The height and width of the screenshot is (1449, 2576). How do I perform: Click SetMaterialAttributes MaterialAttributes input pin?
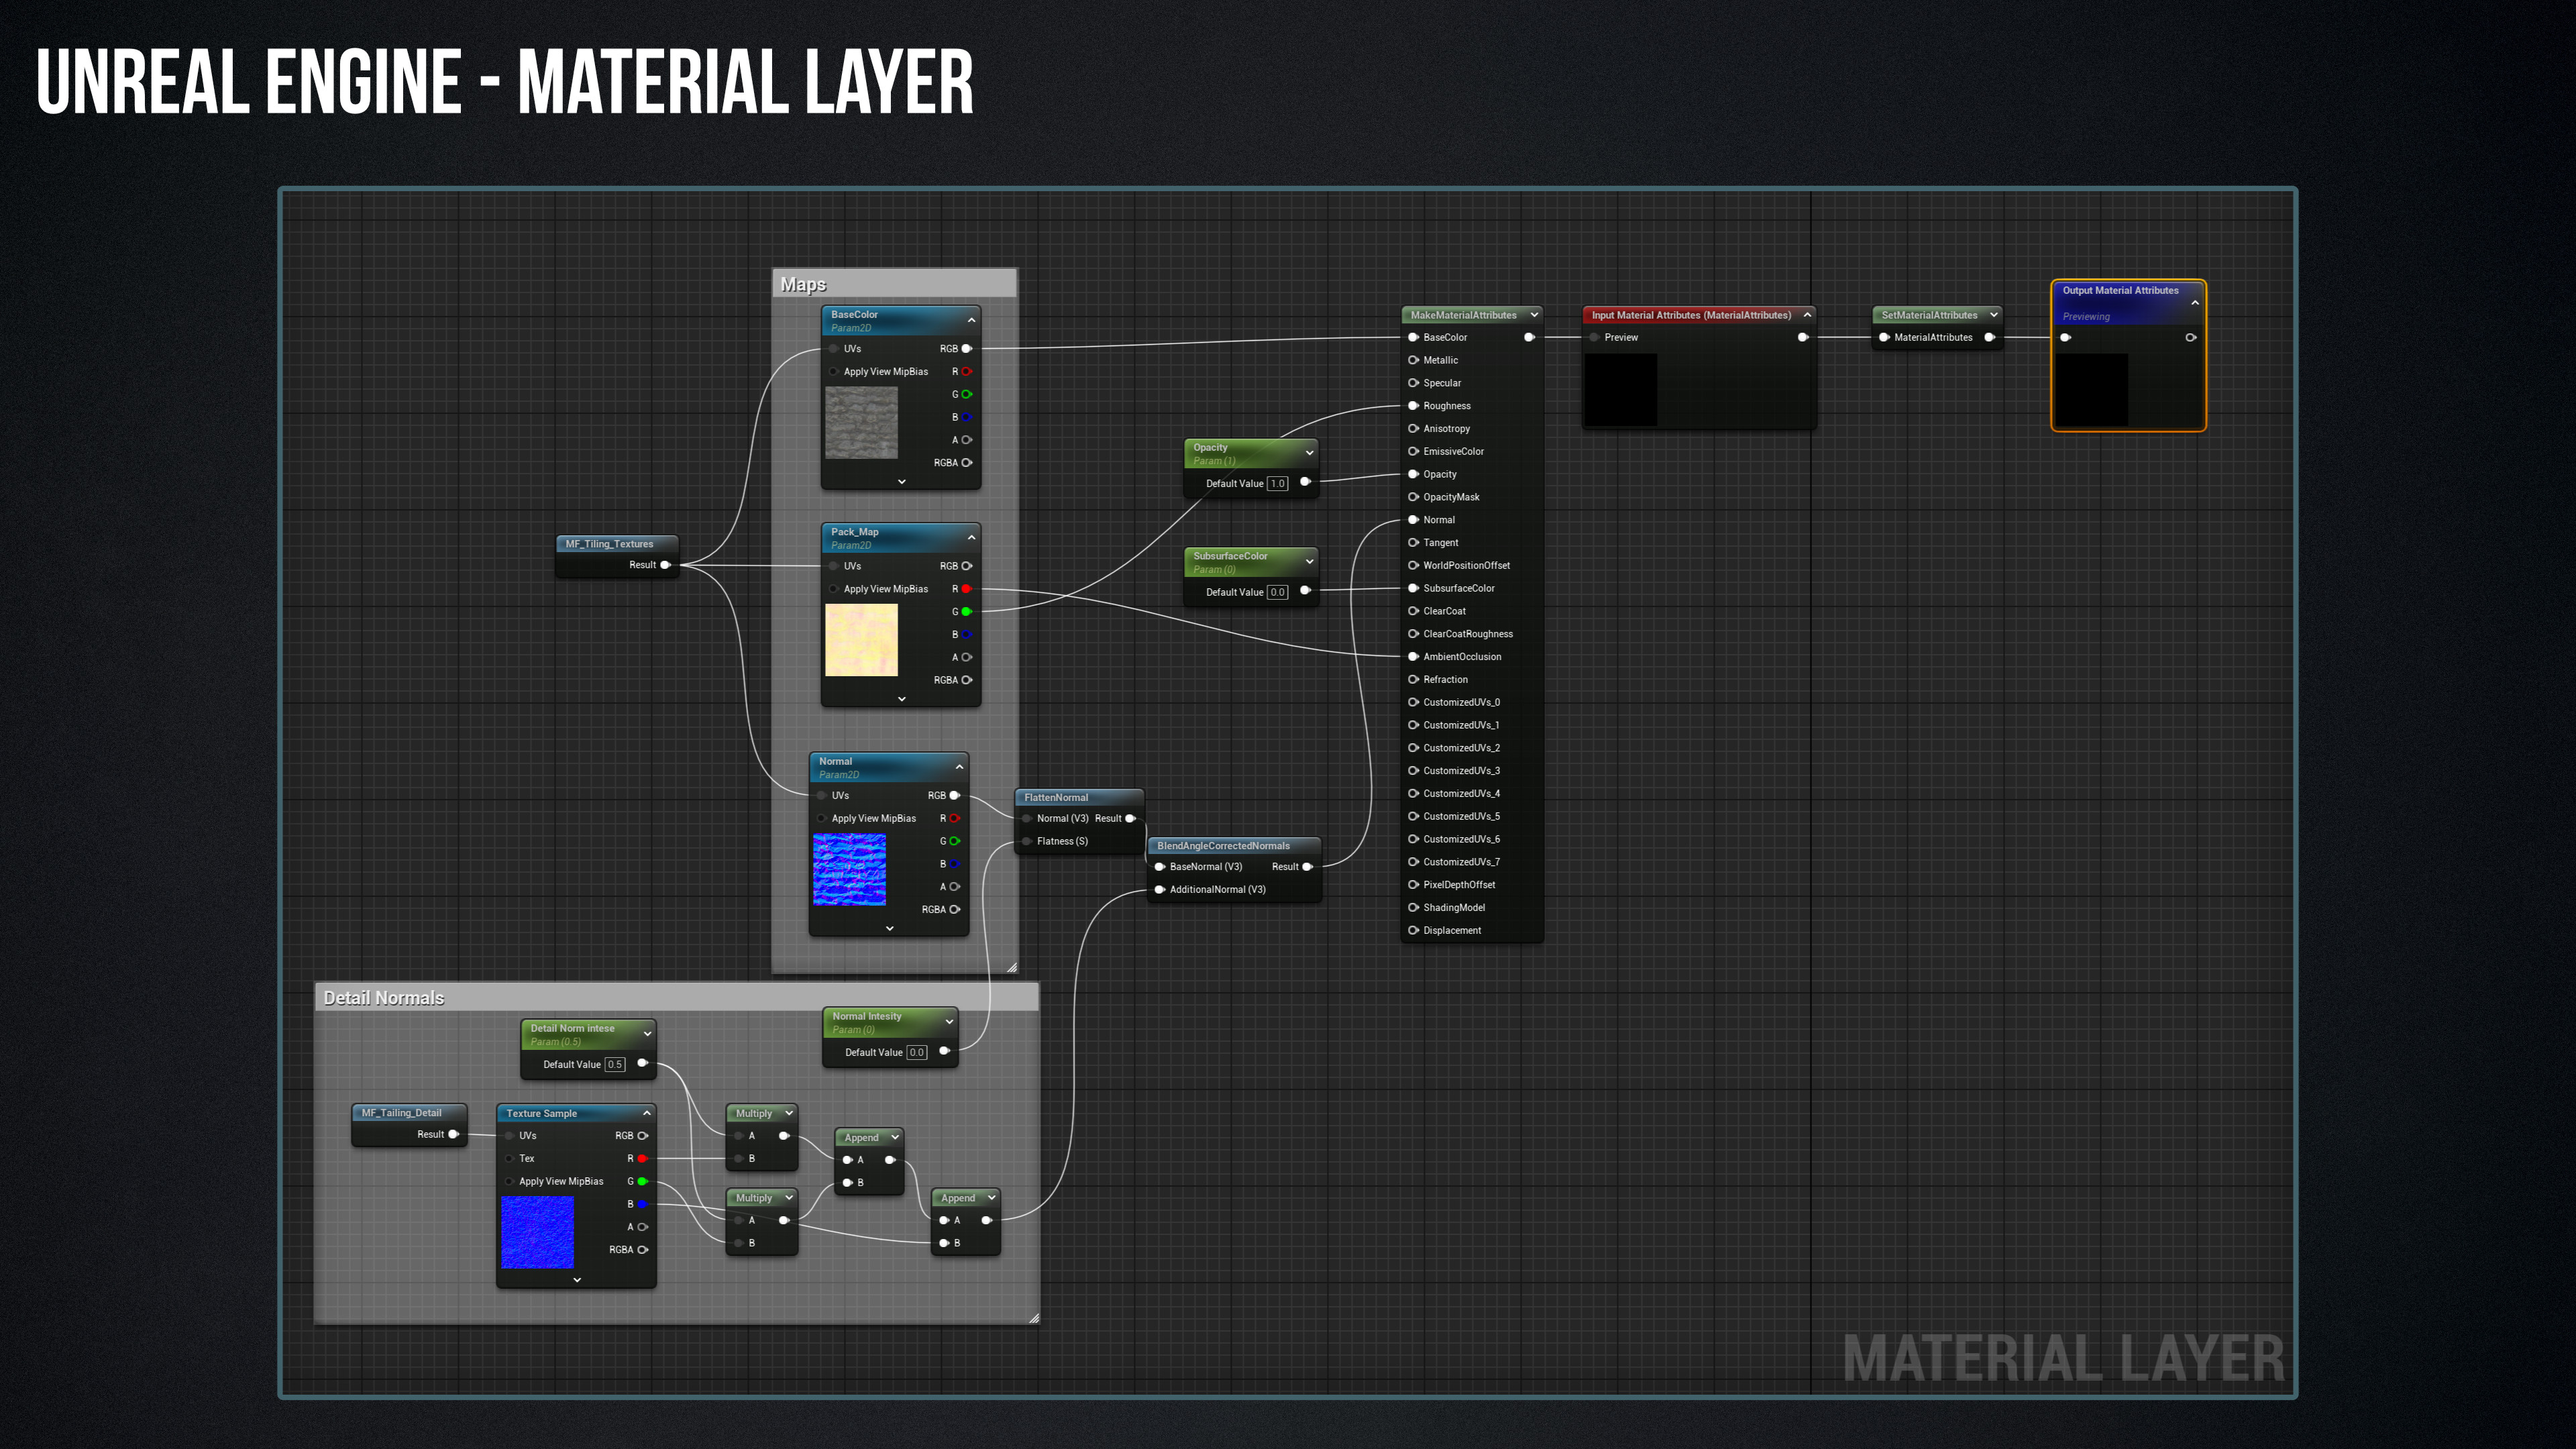click(1884, 338)
